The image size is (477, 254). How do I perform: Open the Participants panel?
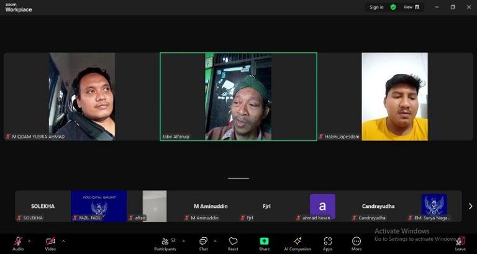(165, 243)
